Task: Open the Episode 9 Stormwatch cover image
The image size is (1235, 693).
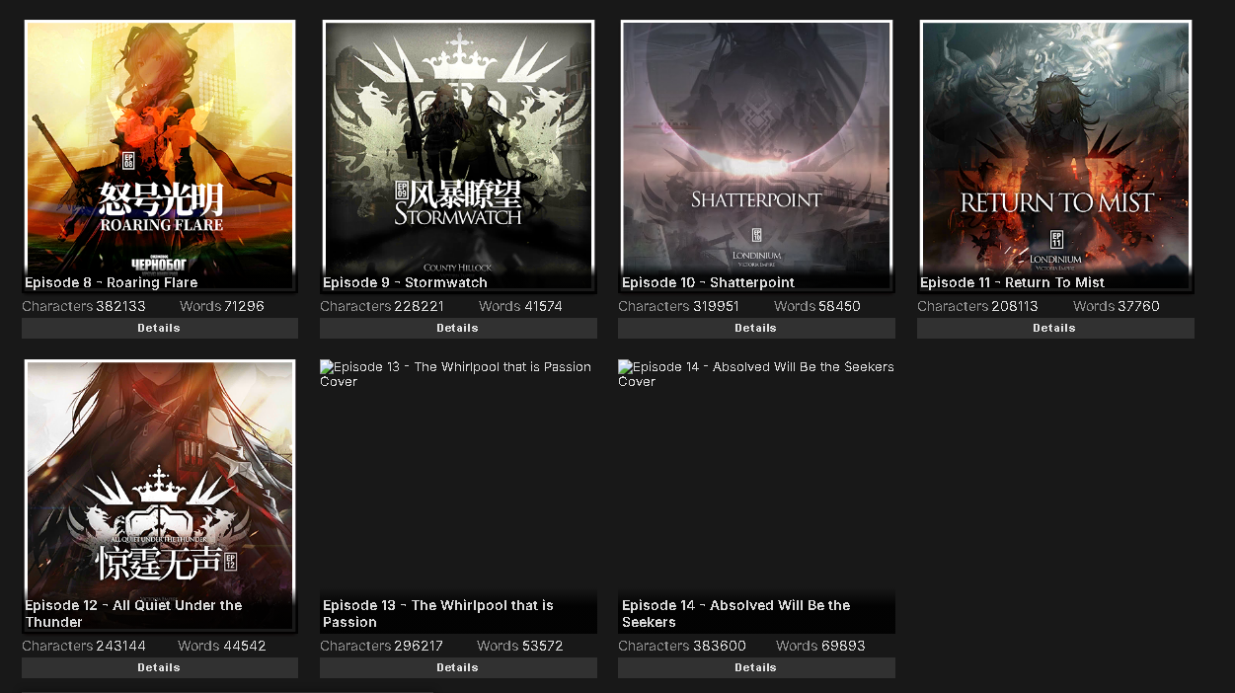Action: (458, 156)
